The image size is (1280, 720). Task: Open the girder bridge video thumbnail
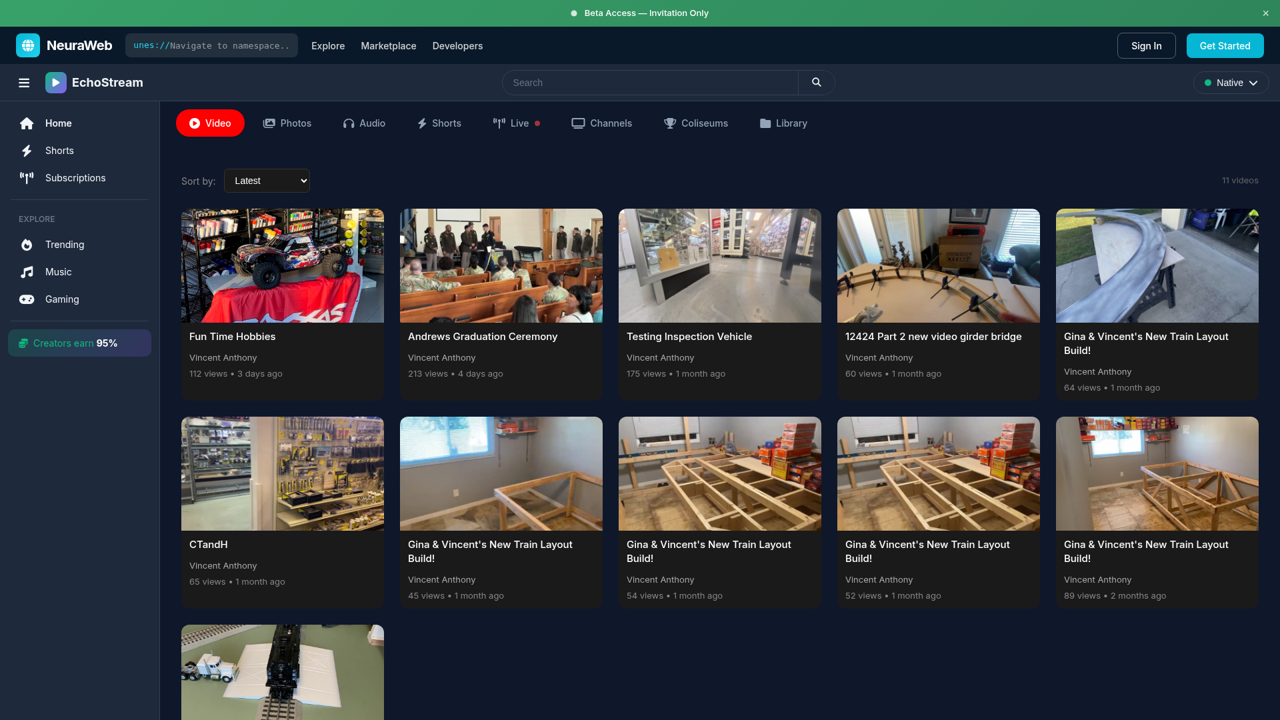click(x=939, y=265)
